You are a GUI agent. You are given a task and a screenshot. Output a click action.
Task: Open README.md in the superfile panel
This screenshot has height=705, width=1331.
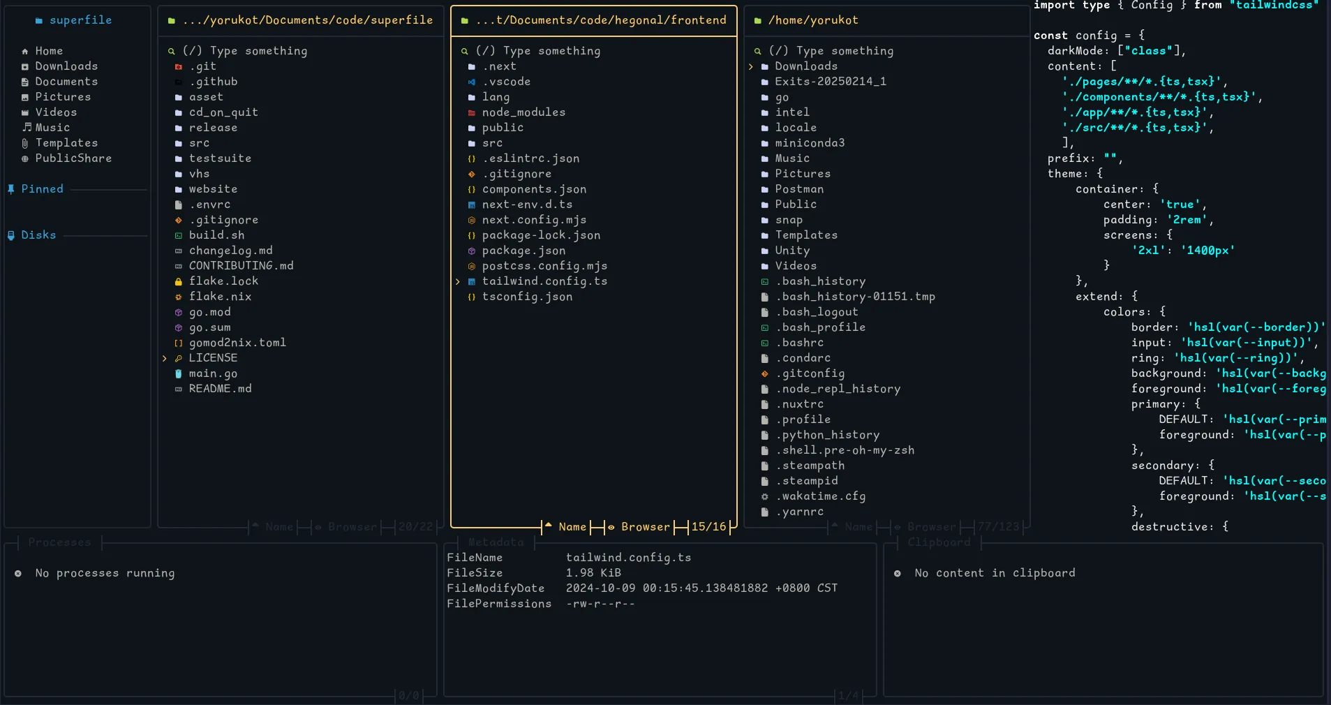coord(221,388)
